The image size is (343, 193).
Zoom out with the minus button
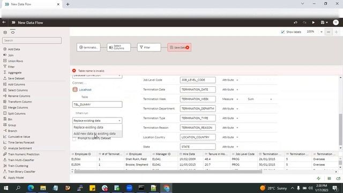329,32
